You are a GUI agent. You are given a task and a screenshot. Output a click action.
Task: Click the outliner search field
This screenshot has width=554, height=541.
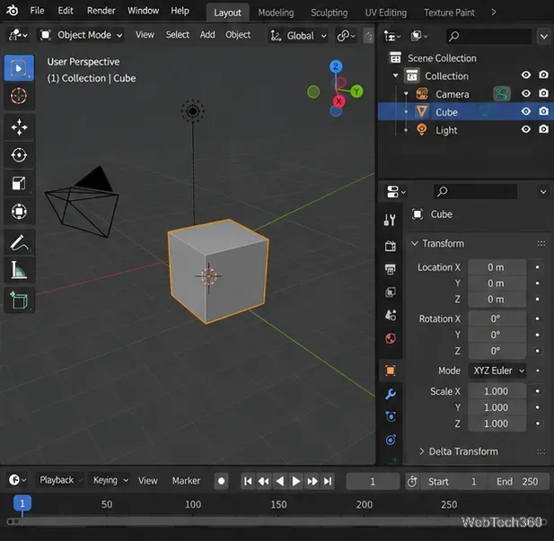489,36
